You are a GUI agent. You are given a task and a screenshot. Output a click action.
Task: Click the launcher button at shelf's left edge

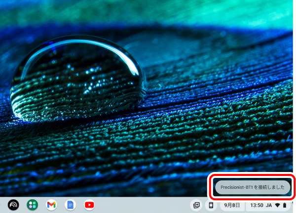click(x=2, y=205)
